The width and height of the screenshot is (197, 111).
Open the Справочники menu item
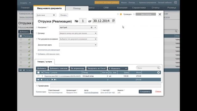point(139,8)
